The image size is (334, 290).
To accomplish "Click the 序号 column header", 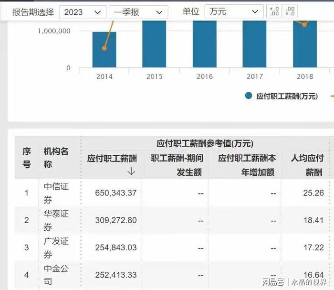I will click(27, 158).
